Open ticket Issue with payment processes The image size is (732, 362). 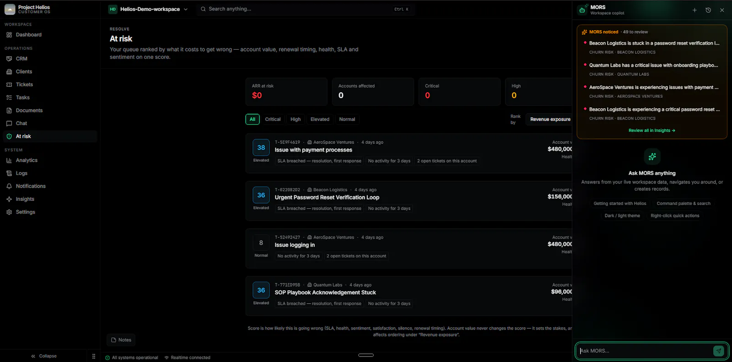313,150
